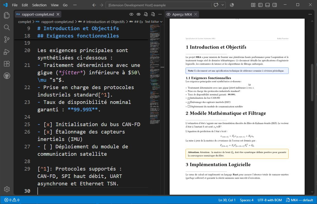
Task: Expand the dropdown arrow next to Copilot chat
Action: pyautogui.click(x=223, y=5)
